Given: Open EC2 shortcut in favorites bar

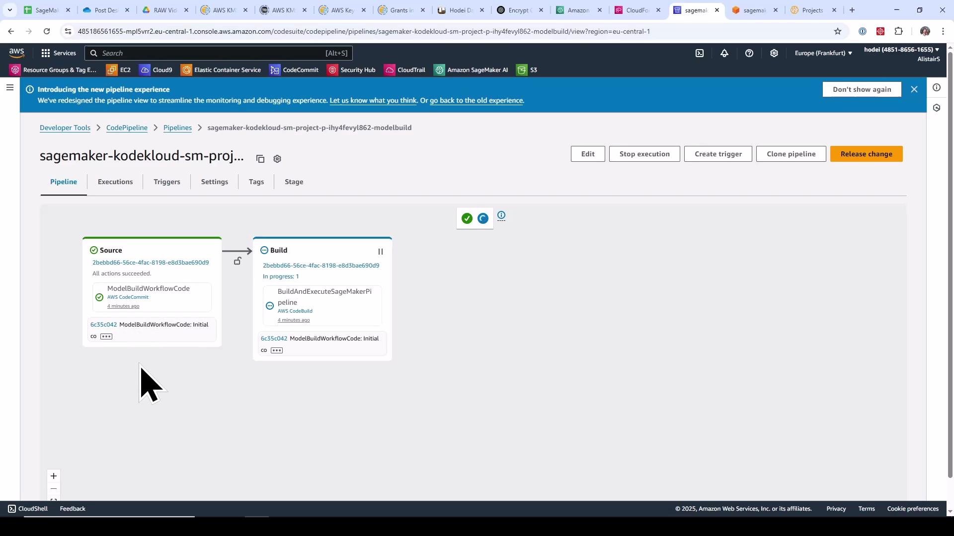Looking at the screenshot, I should pos(119,70).
